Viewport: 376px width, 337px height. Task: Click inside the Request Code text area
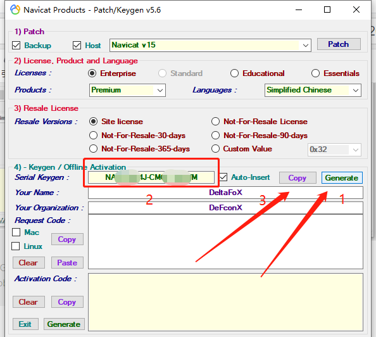(225, 242)
